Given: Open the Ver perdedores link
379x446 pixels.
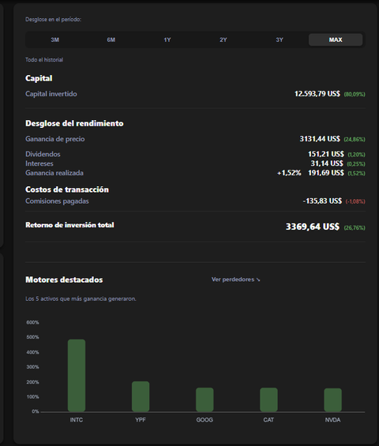Looking at the screenshot, I should point(236,279).
